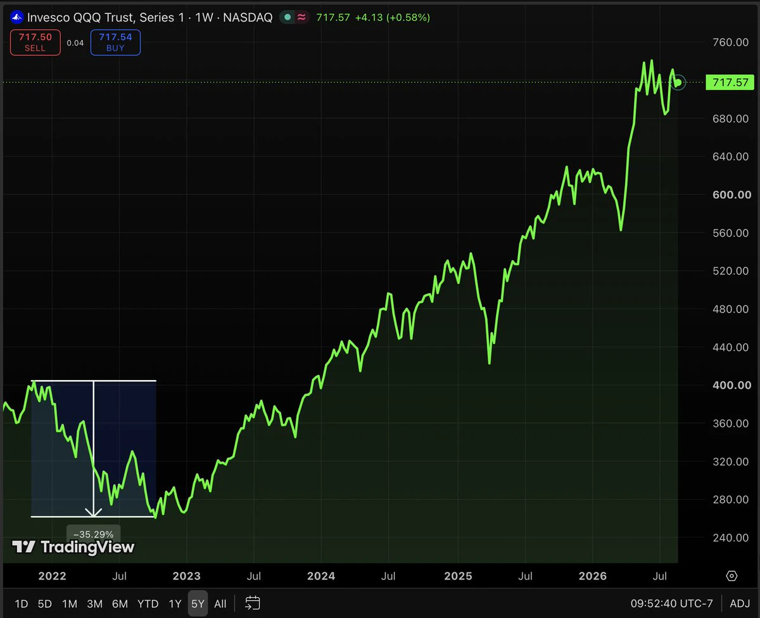Click the 2025 label on time axis

pyautogui.click(x=458, y=576)
